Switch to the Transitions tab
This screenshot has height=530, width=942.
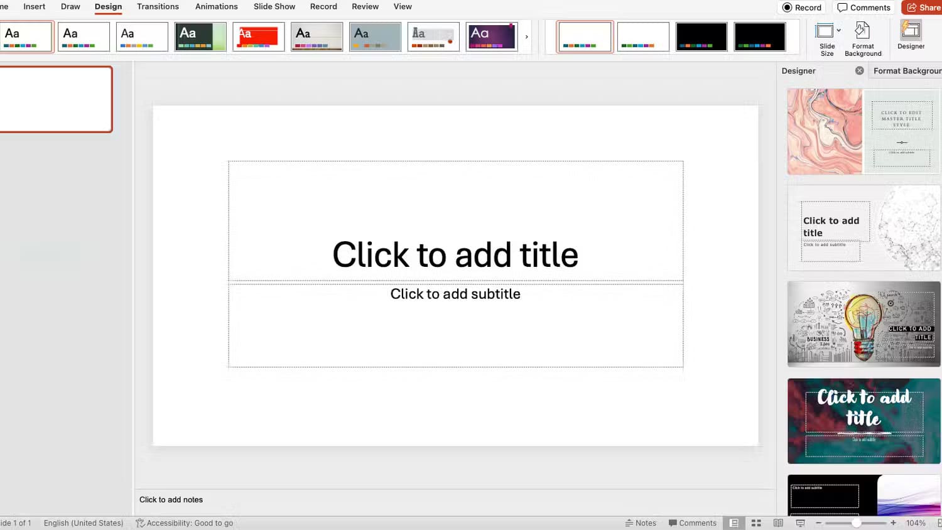[158, 6]
